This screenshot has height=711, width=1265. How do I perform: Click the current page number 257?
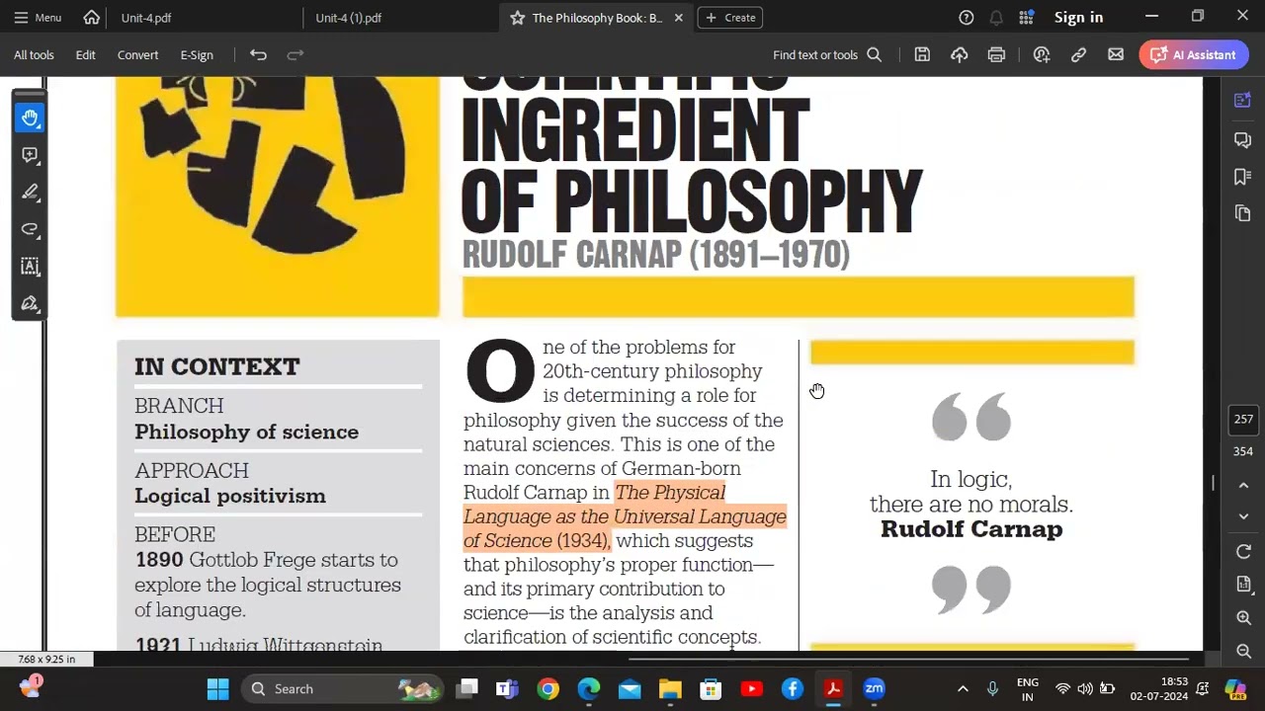click(1243, 419)
